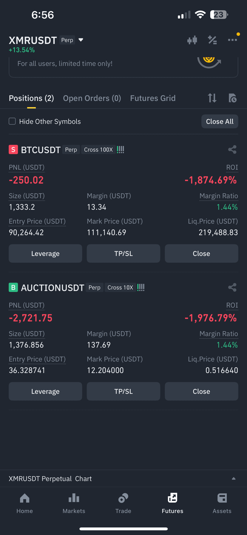Switch to the Futures Grid tab
The image size is (247, 535).
[153, 98]
